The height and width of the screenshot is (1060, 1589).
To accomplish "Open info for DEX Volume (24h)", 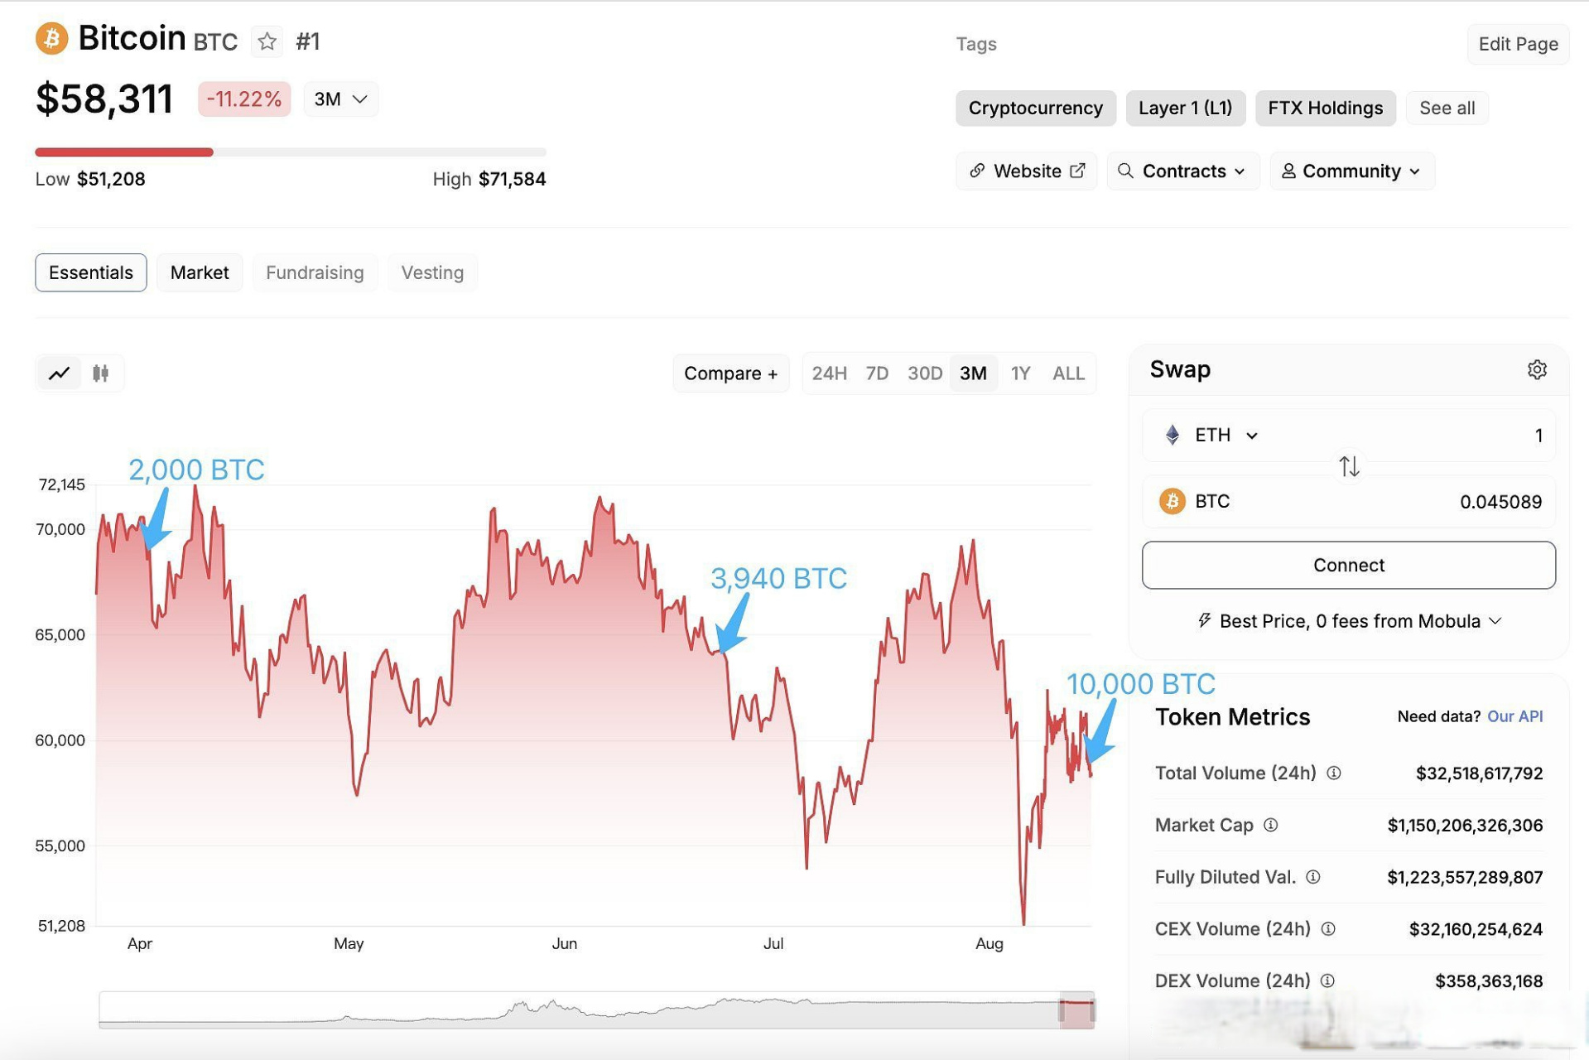I will click(1327, 981).
